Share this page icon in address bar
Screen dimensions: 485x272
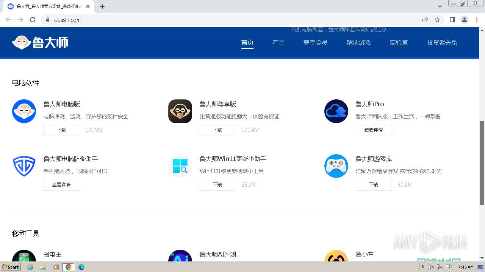click(x=425, y=20)
